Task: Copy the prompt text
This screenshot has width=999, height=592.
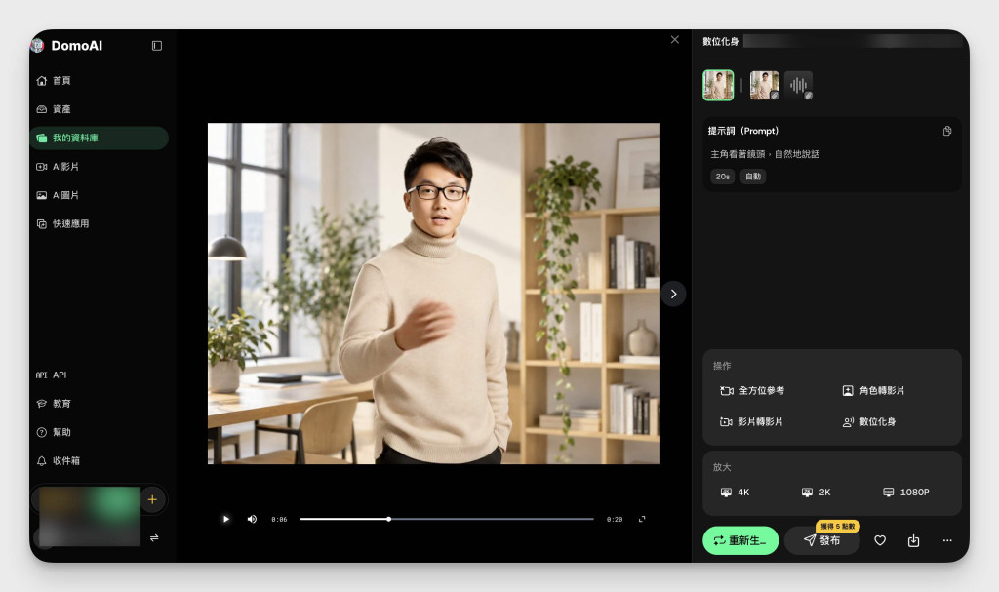Action: tap(947, 131)
